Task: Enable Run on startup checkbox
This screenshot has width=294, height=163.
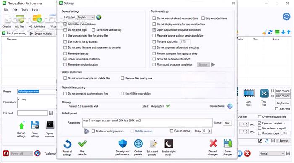Action: (171, 131)
